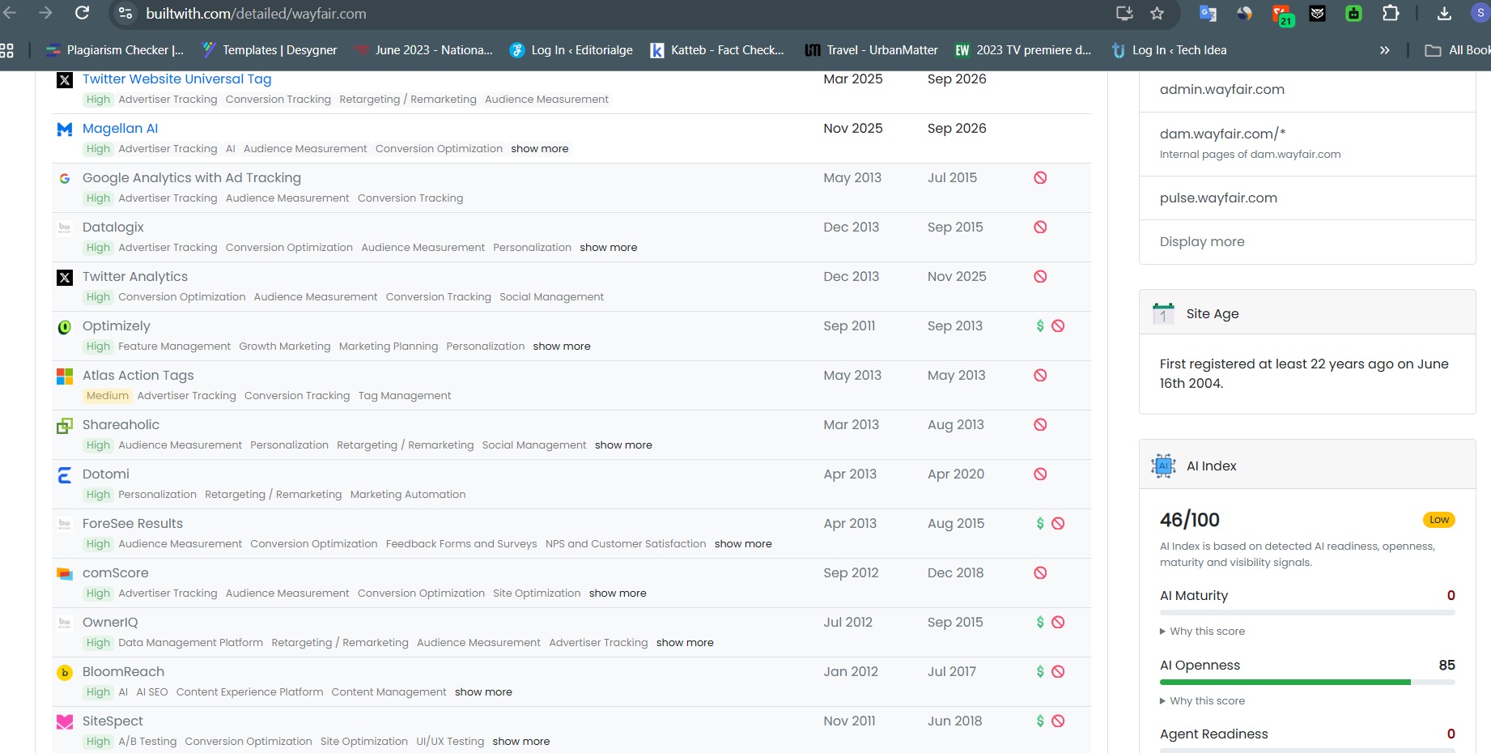
Task: Click the Dotomi logo icon
Action: pyautogui.click(x=65, y=475)
